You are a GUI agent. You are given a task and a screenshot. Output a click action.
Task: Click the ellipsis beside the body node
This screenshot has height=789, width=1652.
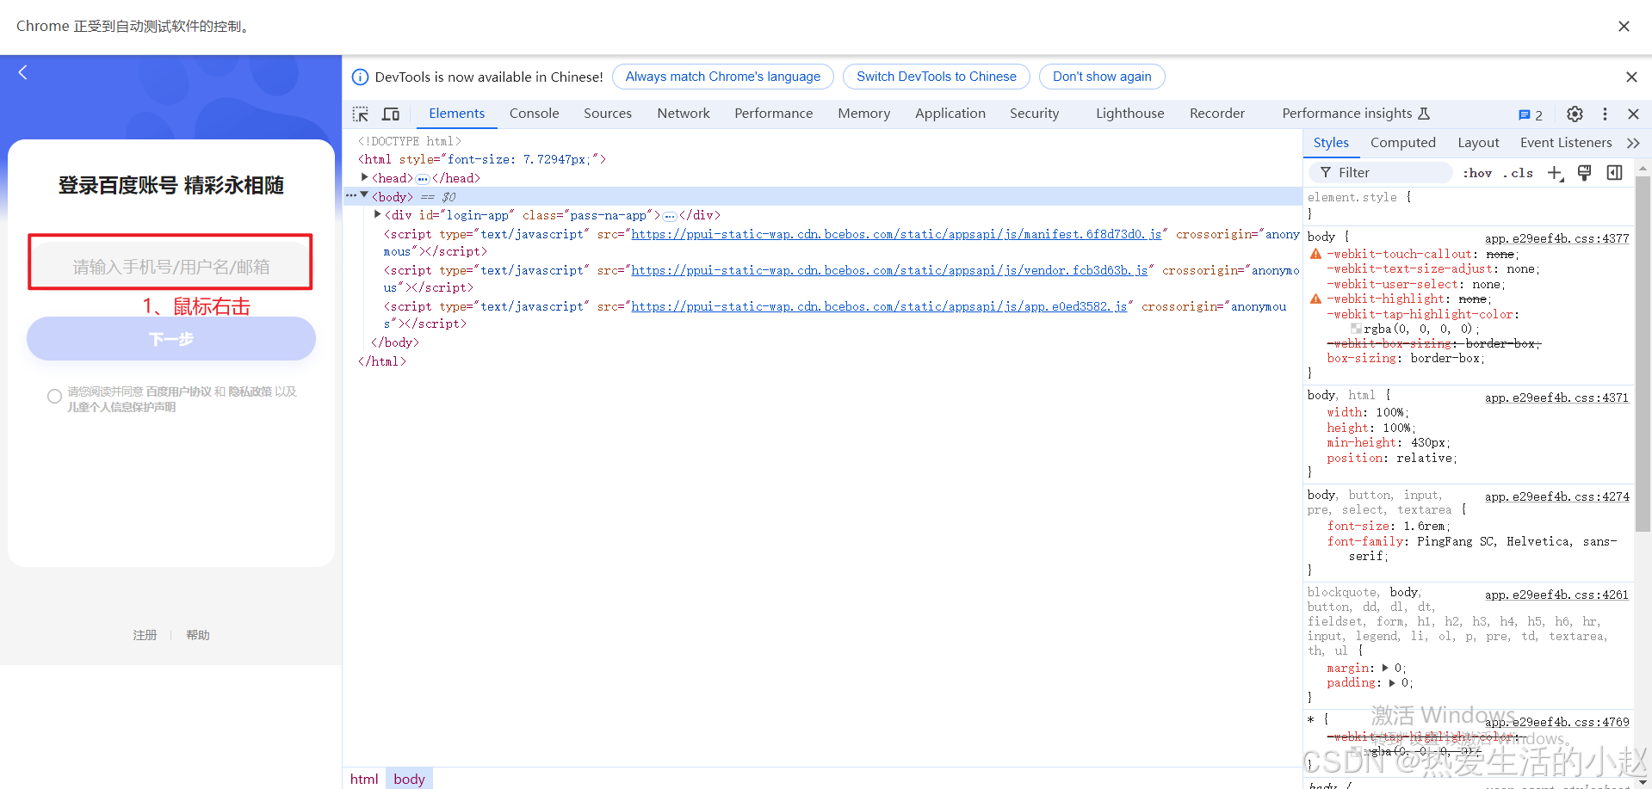click(x=350, y=196)
